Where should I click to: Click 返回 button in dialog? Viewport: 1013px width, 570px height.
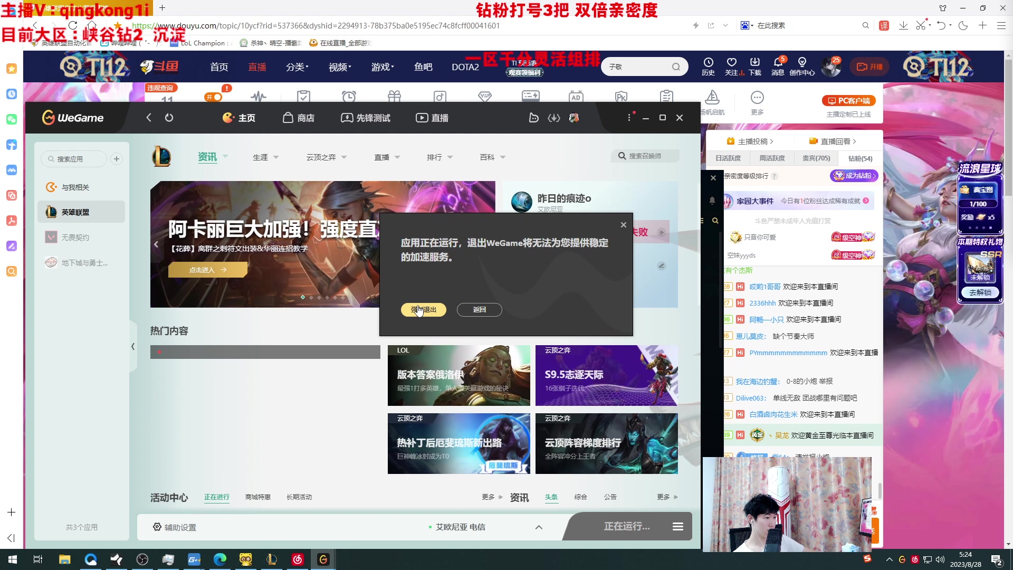tap(480, 310)
